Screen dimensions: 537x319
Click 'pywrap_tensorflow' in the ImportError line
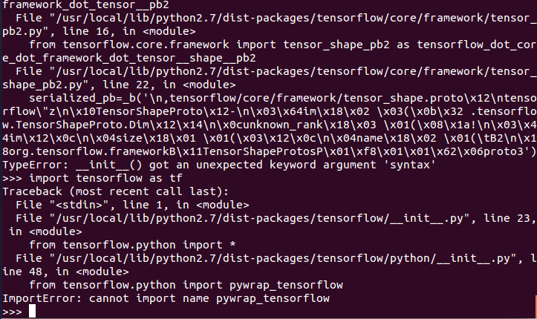(x=273, y=298)
